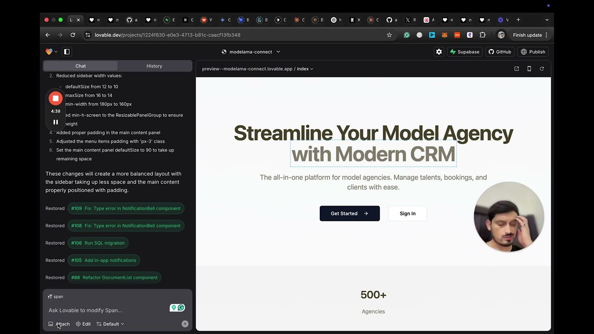
Task: Open the Supabase integration button
Action: (465, 52)
